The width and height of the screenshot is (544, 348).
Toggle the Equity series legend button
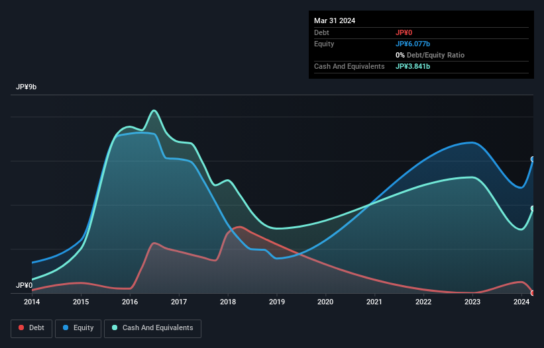78,328
